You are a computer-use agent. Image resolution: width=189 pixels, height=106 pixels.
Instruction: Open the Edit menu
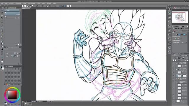(6, 4)
